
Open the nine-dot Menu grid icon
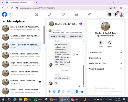(x=110, y=14)
